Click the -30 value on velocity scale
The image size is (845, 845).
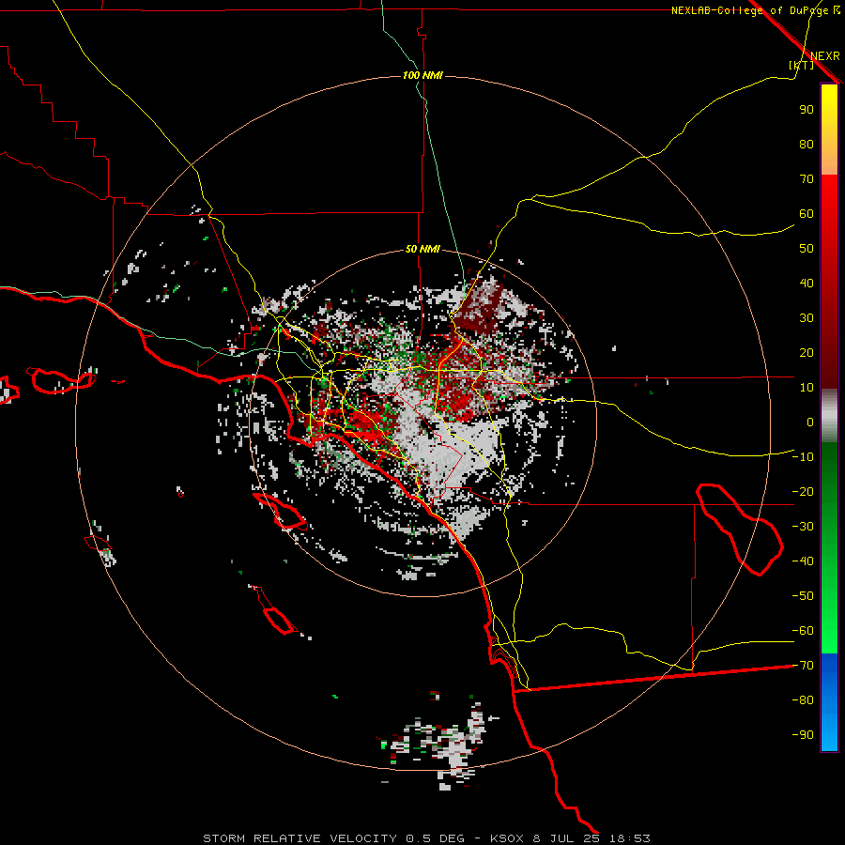pos(803,527)
